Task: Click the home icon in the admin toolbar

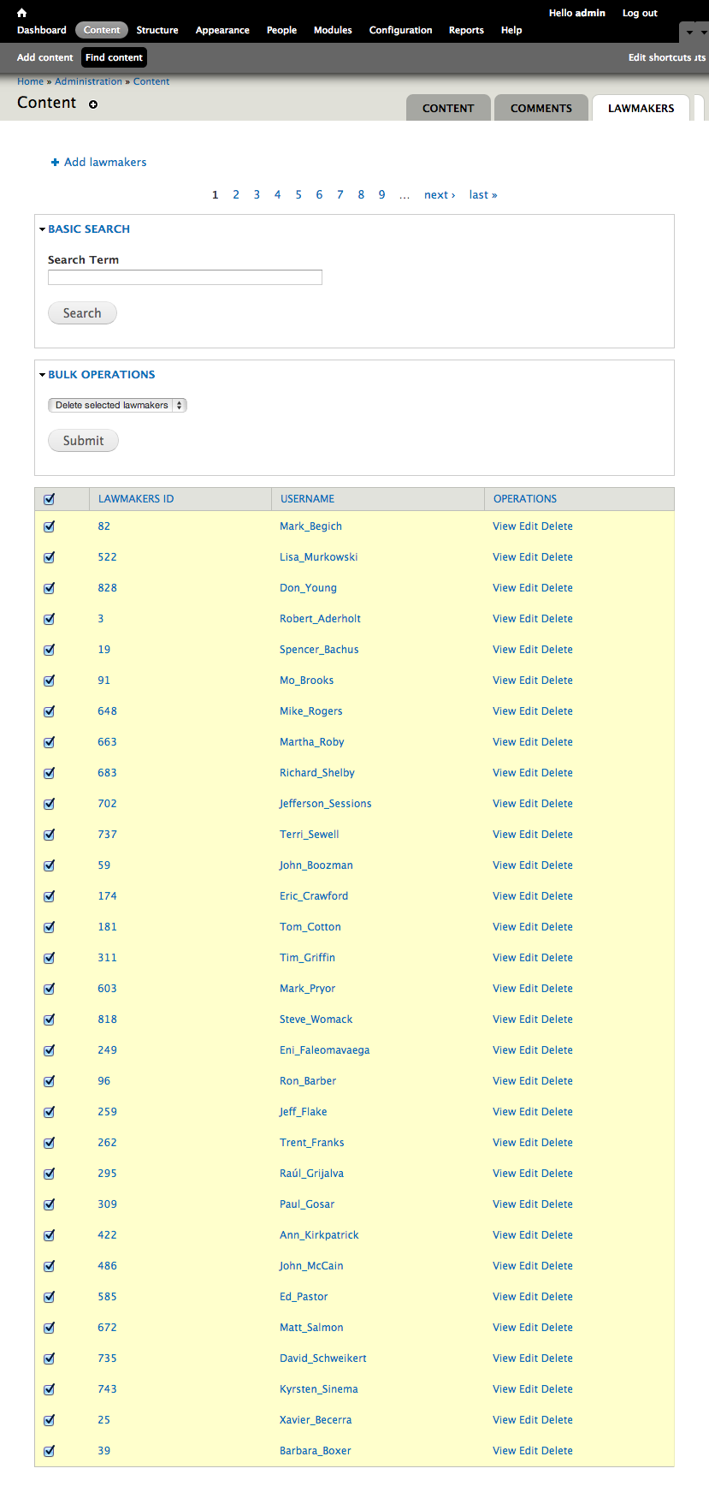Action: point(21,13)
